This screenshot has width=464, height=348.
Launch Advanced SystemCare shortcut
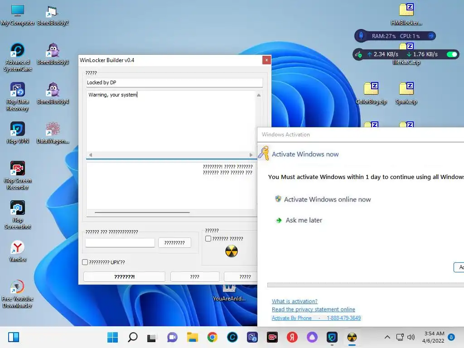pyautogui.click(x=18, y=57)
